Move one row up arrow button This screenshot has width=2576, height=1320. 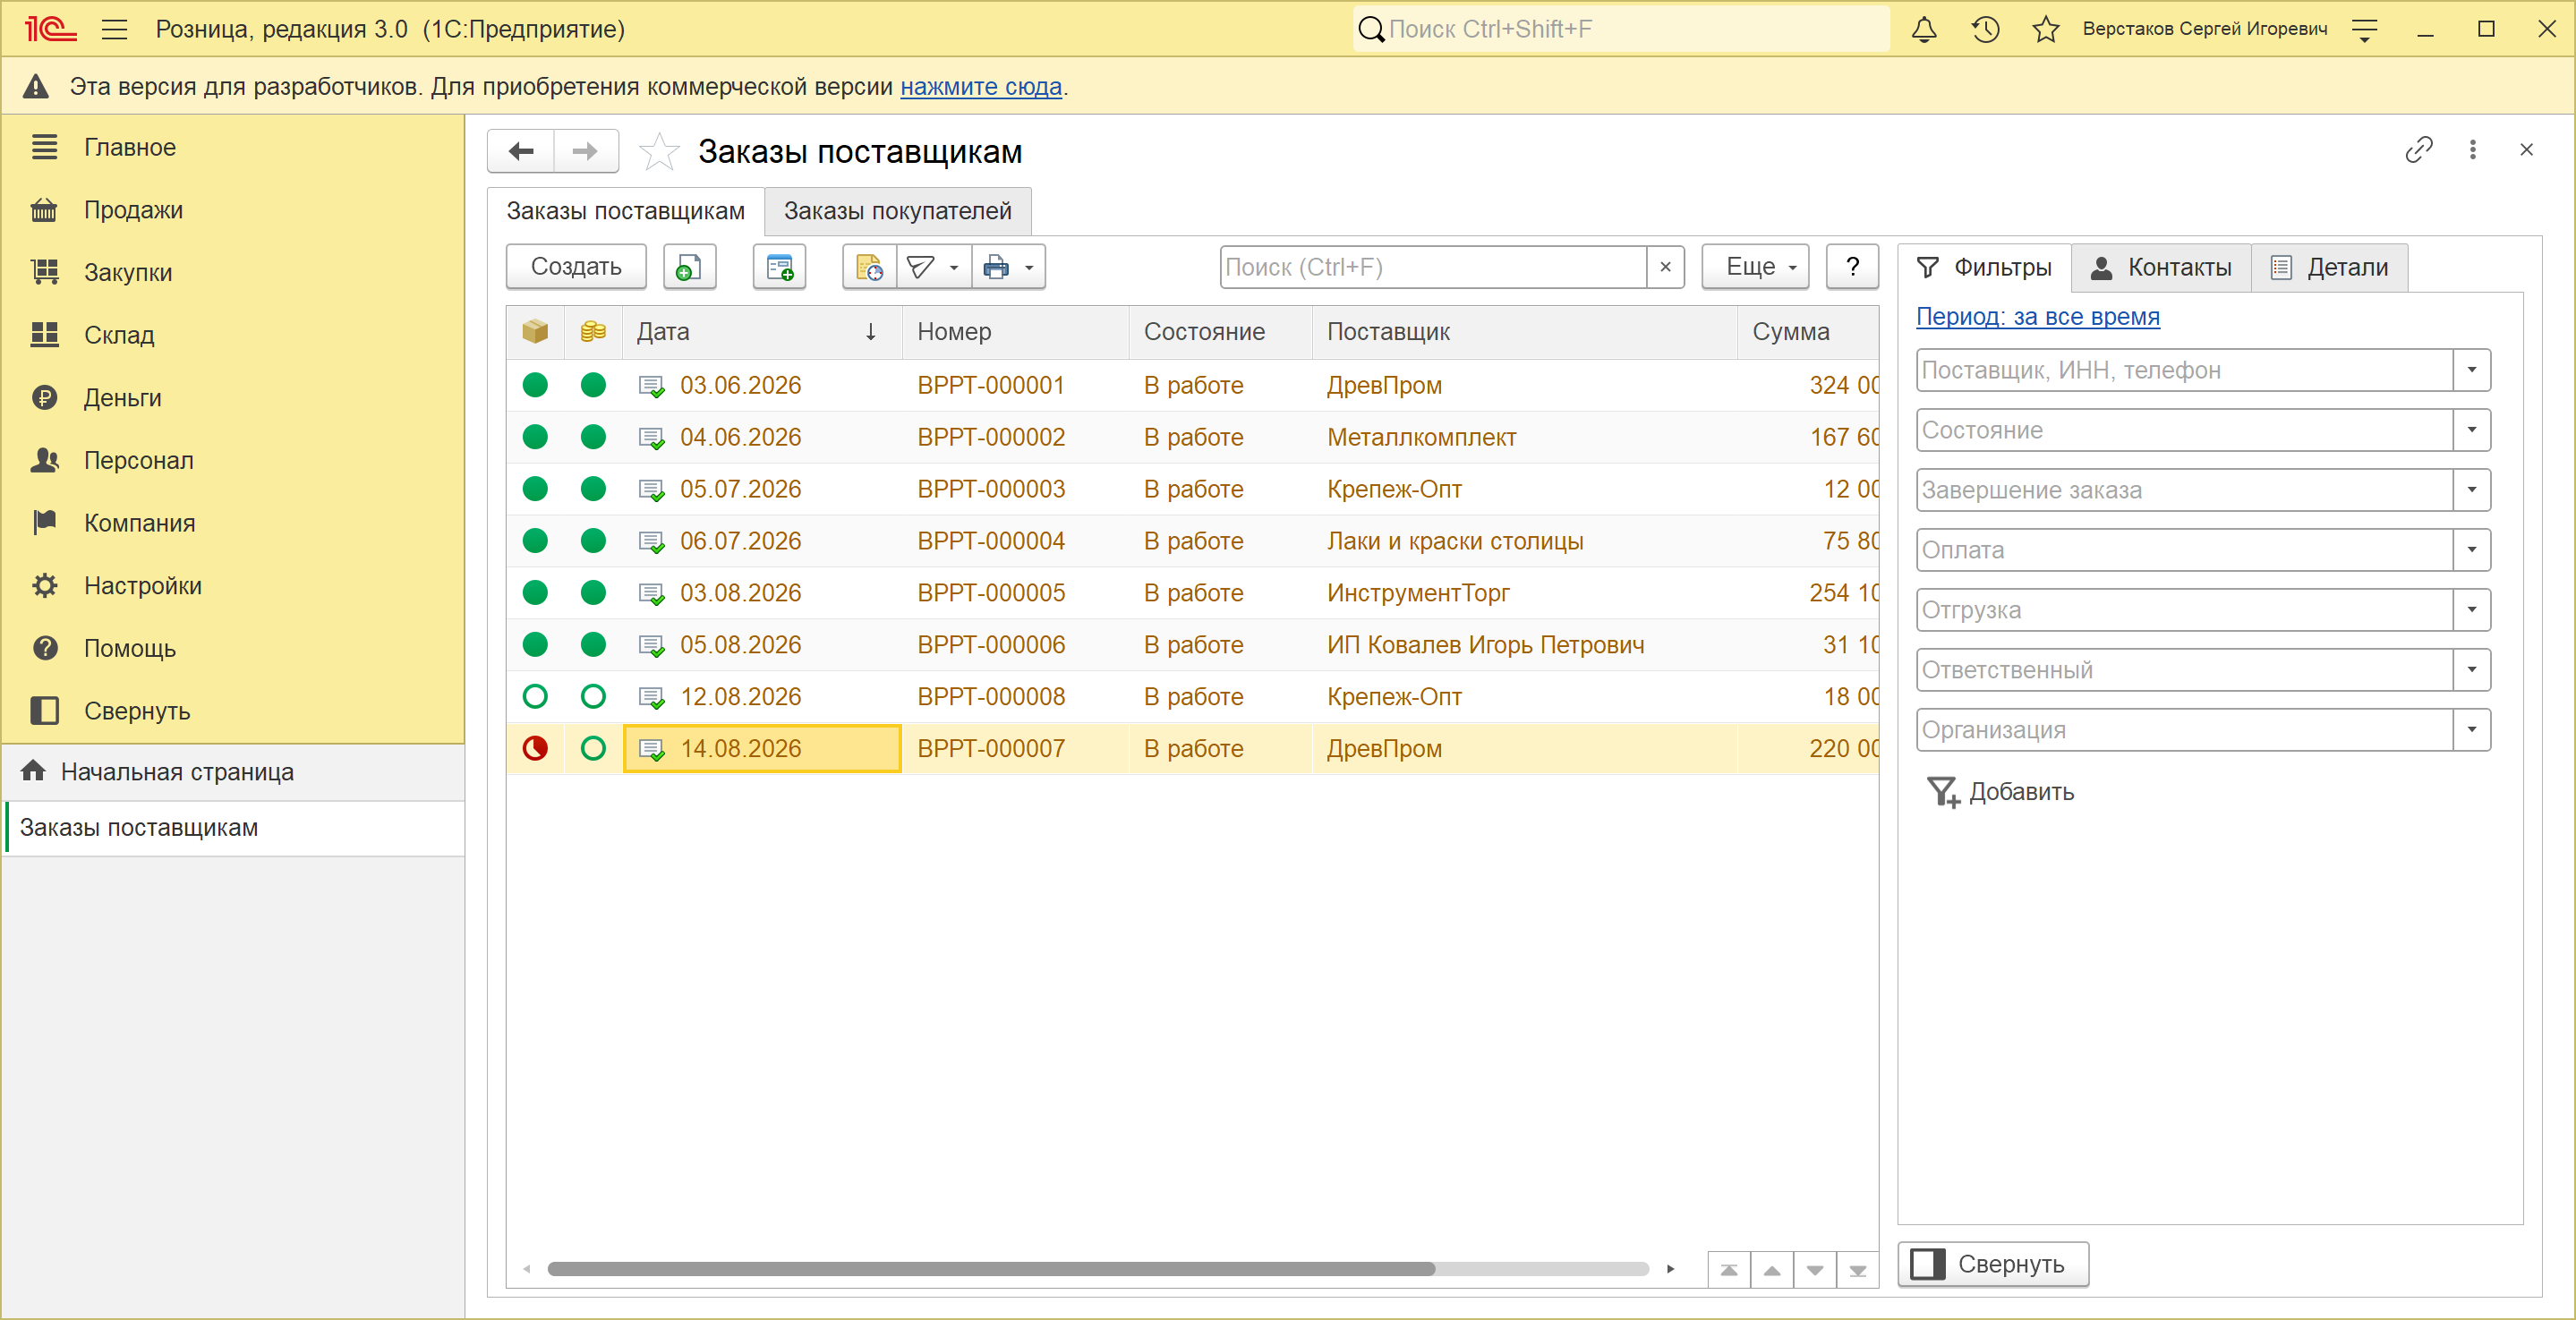[1772, 1270]
